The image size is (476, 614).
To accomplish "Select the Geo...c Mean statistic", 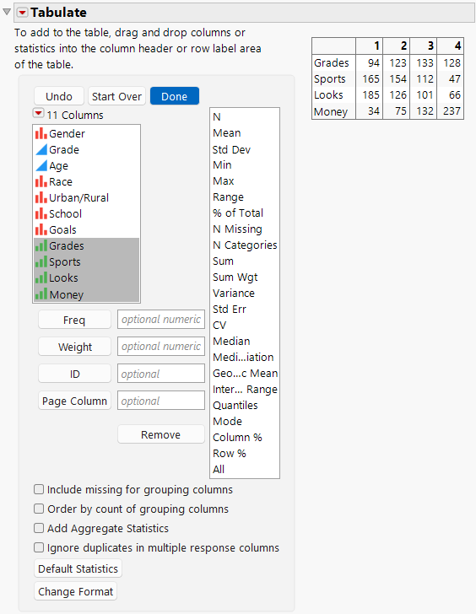I will tap(246, 373).
